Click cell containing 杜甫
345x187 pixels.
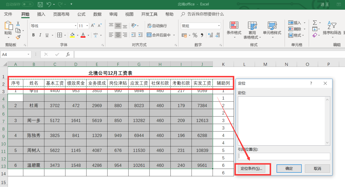click(x=34, y=105)
